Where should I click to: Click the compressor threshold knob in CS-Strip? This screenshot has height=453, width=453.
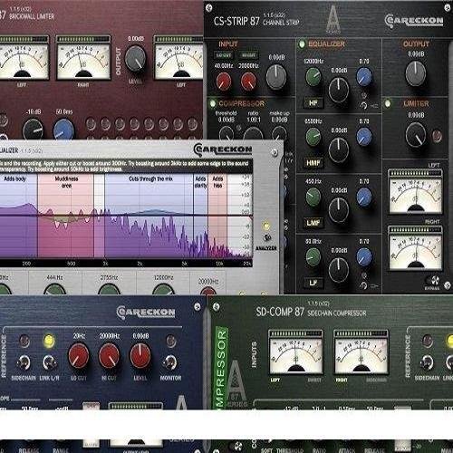(x=226, y=133)
